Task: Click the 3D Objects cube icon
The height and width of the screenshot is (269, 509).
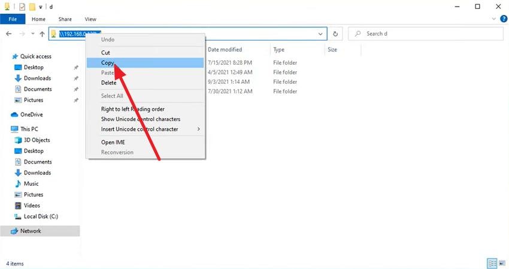Action: pos(18,140)
